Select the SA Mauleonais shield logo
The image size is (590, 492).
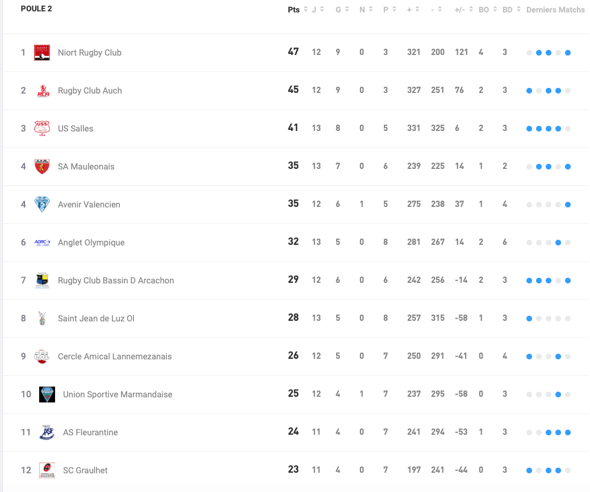(x=42, y=167)
